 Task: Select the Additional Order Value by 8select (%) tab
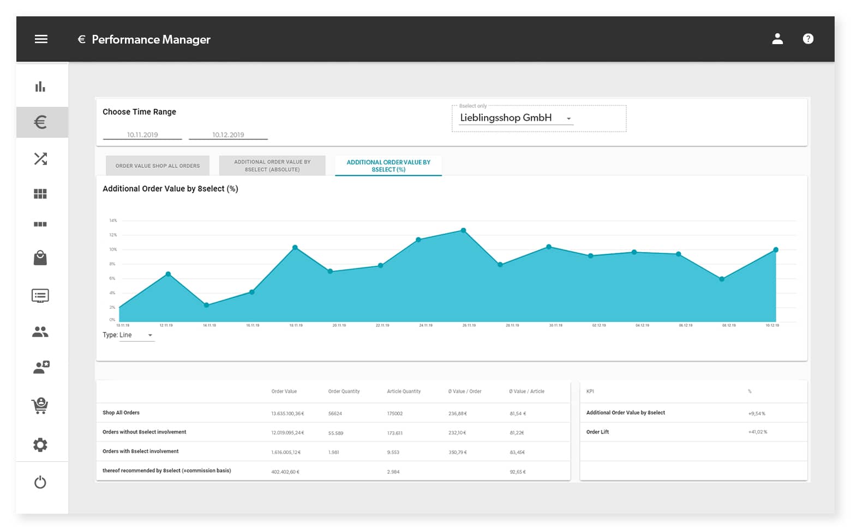click(388, 166)
